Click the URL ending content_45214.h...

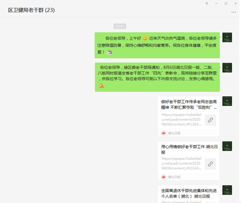coord(181,163)
